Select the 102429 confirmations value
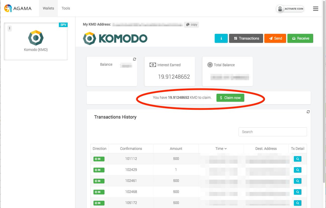Screen dimensions: 326x208 tap(131, 170)
